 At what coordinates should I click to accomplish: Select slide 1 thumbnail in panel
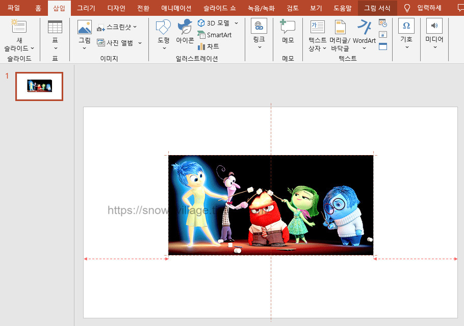39,86
